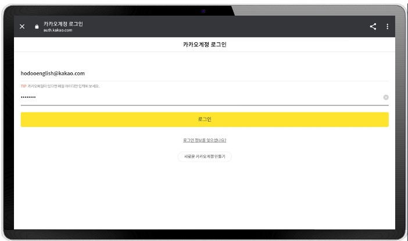
Task: Click the yellow 로그인 button
Action: (205, 119)
